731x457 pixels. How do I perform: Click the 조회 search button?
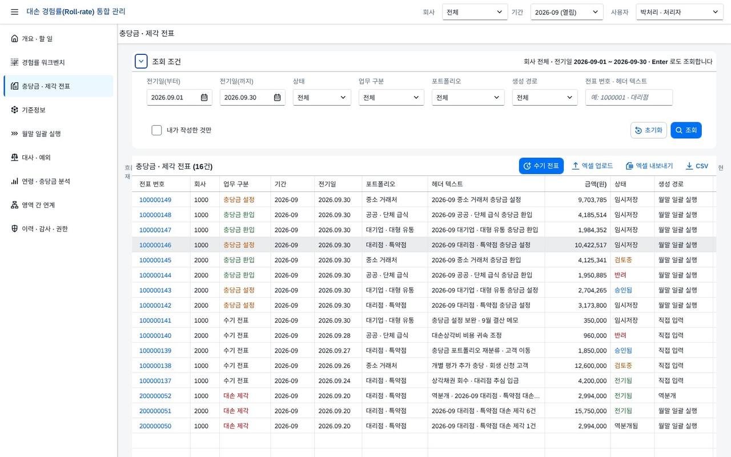coord(686,130)
